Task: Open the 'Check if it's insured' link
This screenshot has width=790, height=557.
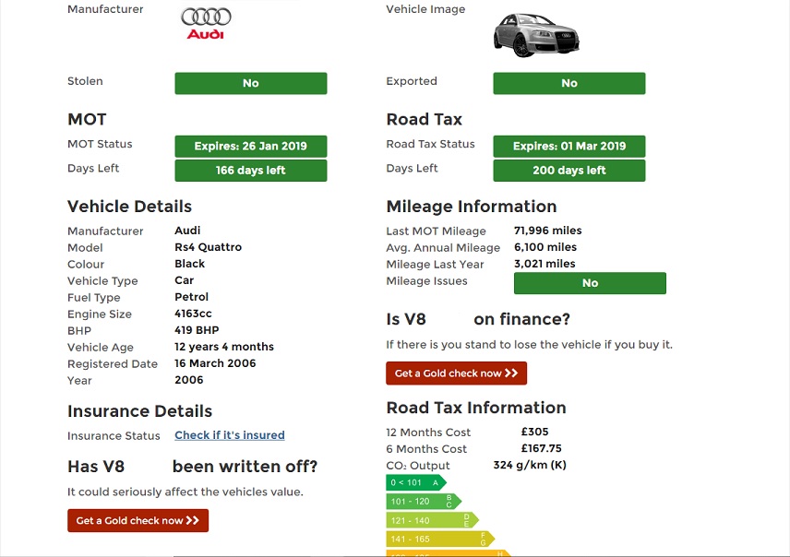Action: 230,435
